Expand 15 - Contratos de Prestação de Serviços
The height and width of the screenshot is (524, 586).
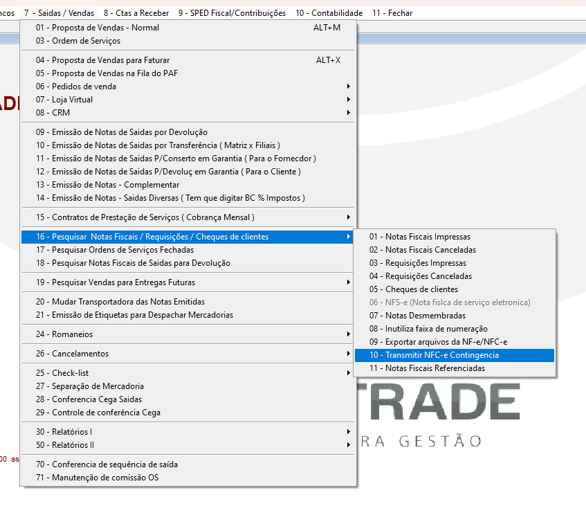pyautogui.click(x=145, y=217)
